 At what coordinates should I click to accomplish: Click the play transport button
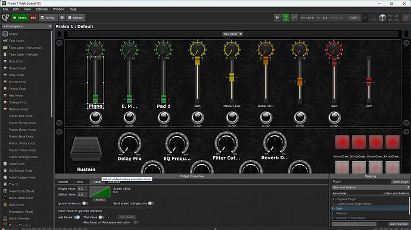click(278, 18)
